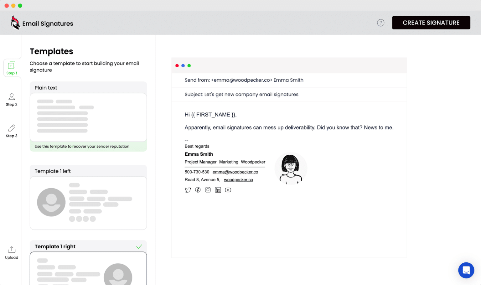
Task: Open the emma@woodpecker.co email link
Action: (x=235, y=172)
